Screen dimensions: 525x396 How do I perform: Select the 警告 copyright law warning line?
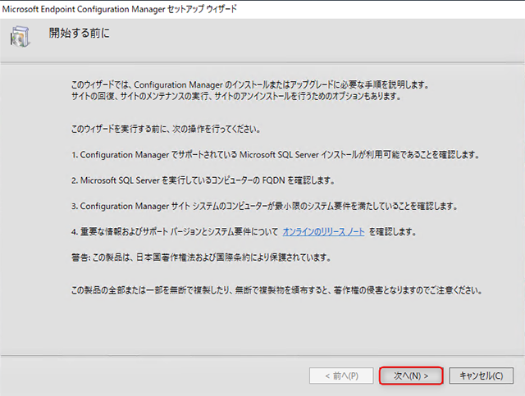click(200, 257)
